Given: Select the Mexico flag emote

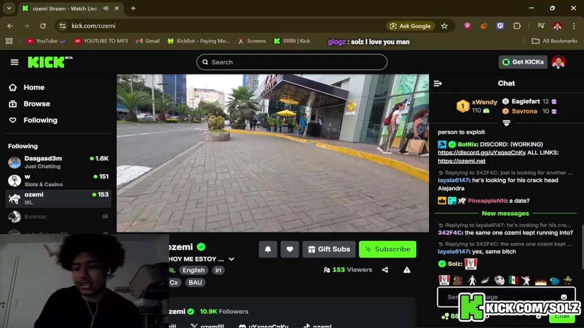Looking at the screenshot, I should [x=513, y=280].
